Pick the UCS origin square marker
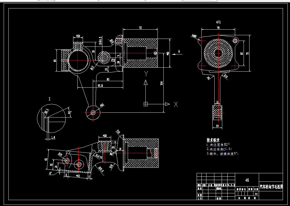This screenshot has height=206, width=290. (146, 104)
